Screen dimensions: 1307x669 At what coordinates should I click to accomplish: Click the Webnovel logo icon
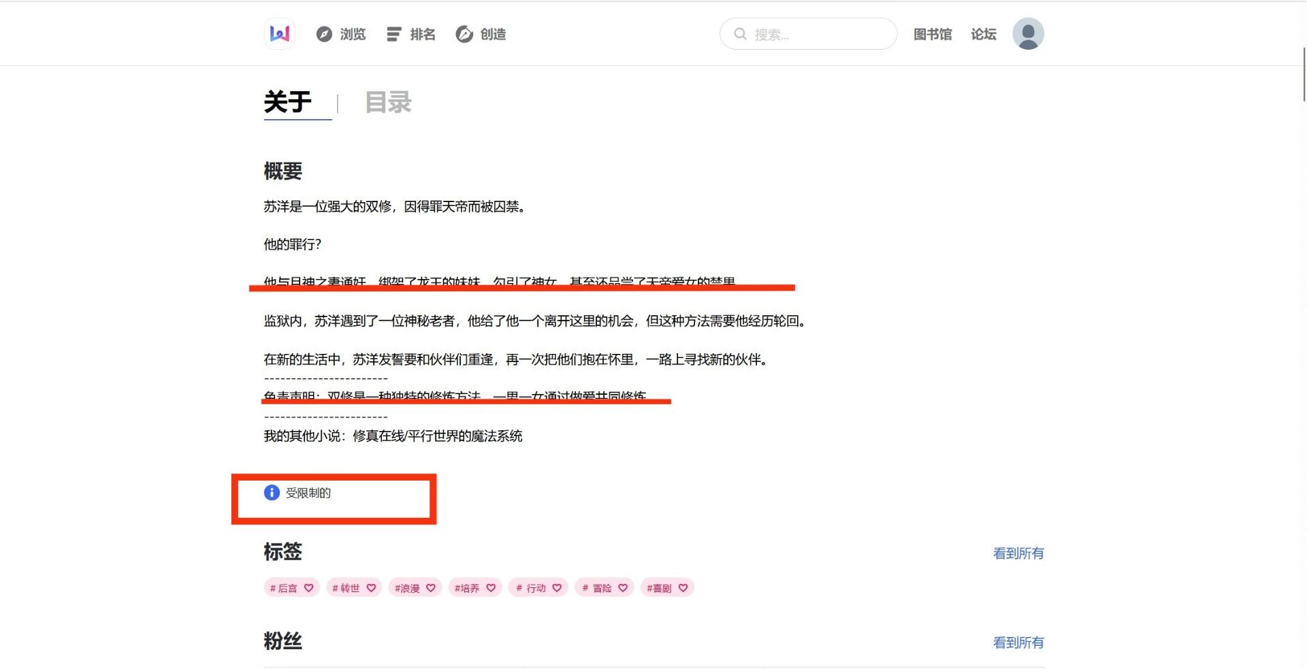(279, 33)
